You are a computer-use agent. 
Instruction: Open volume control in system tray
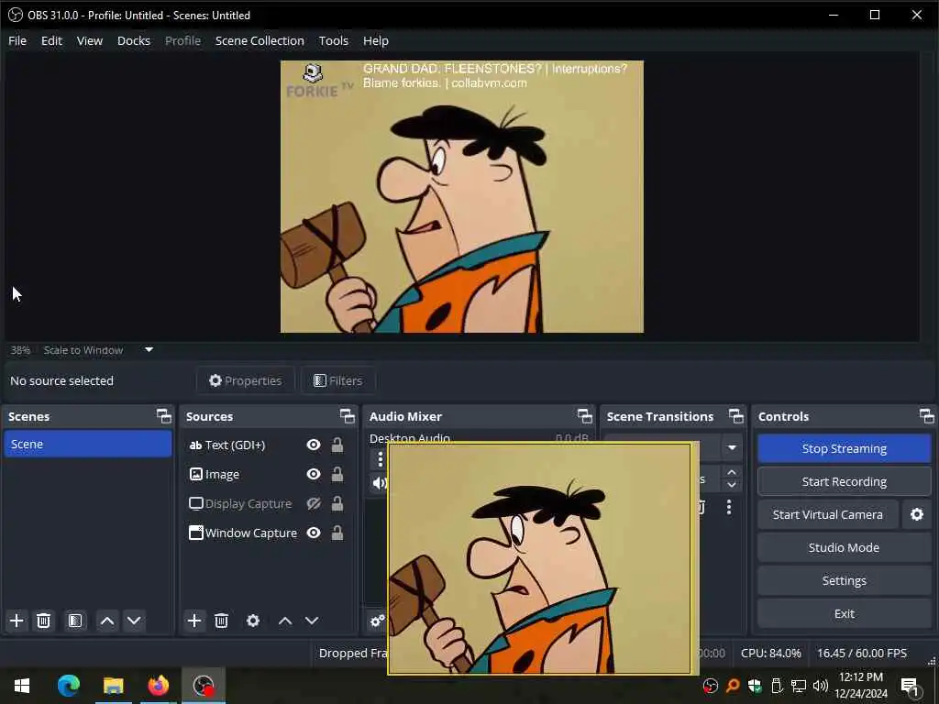[x=821, y=686]
